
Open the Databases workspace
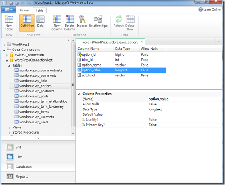[38, 167]
